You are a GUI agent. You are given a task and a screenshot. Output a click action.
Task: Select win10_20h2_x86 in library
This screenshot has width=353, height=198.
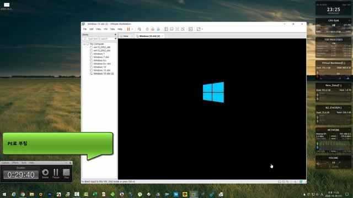(x=101, y=47)
